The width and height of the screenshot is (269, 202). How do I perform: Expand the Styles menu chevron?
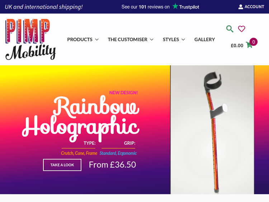coord(183,39)
